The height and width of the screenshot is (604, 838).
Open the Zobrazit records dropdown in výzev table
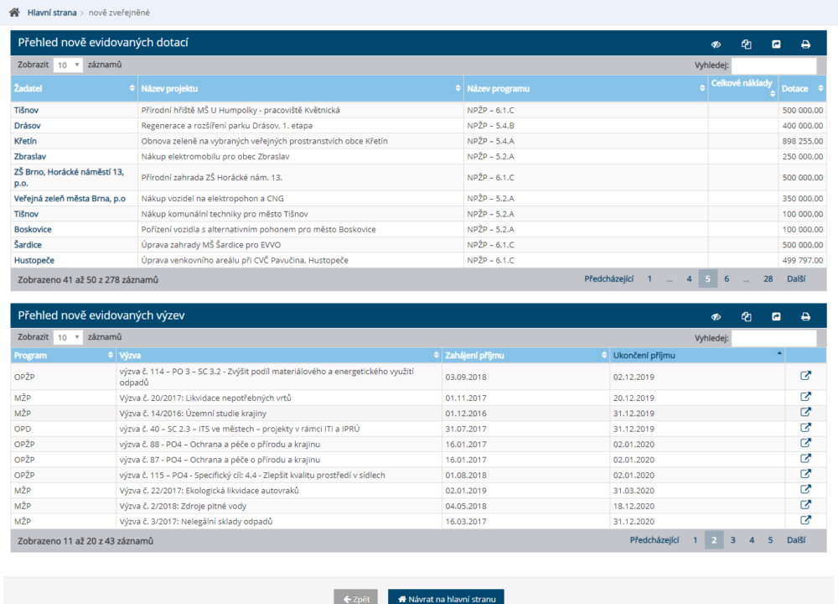[68, 337]
